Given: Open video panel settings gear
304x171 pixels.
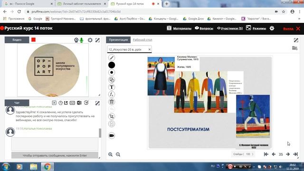Looking at the screenshot, I should point(90,40).
